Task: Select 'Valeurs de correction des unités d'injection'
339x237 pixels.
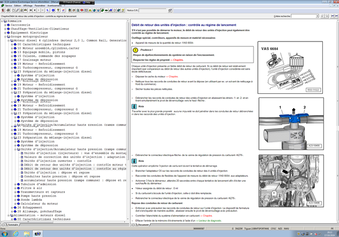Action: (75, 157)
